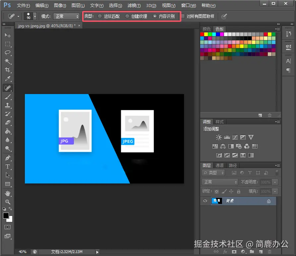Choose the 创建纹理 radio option
Image resolution: width=296 pixels, height=256 pixels.
[x=127, y=16]
